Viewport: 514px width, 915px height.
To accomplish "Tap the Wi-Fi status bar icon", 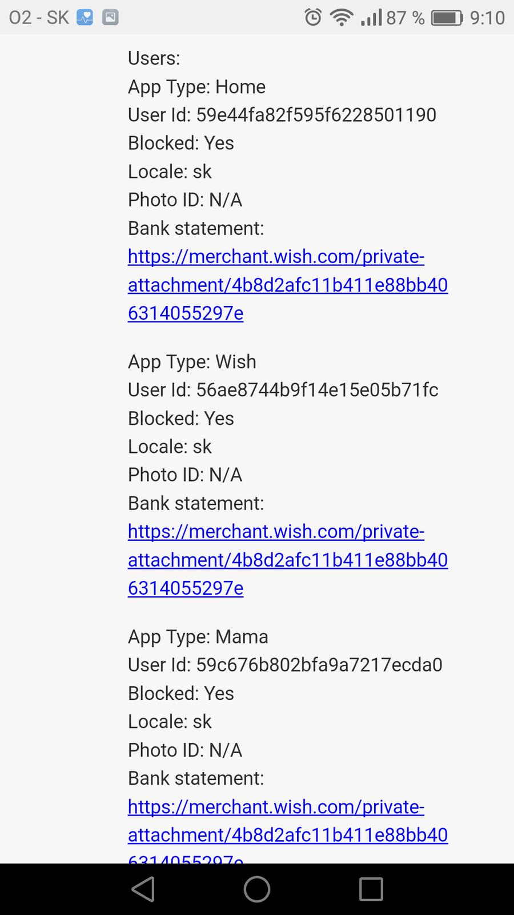I will (342, 18).
